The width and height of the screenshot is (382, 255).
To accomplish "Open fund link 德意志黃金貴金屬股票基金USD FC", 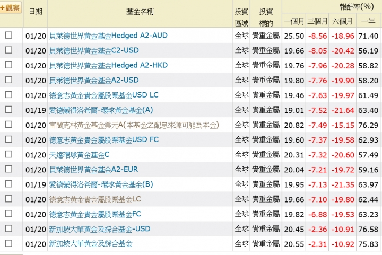I will [x=104, y=140].
